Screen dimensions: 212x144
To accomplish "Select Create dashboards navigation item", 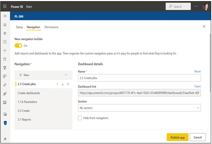I will [43, 93].
